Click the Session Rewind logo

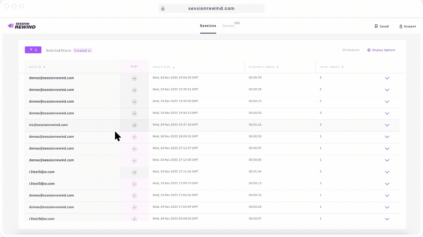(x=22, y=26)
